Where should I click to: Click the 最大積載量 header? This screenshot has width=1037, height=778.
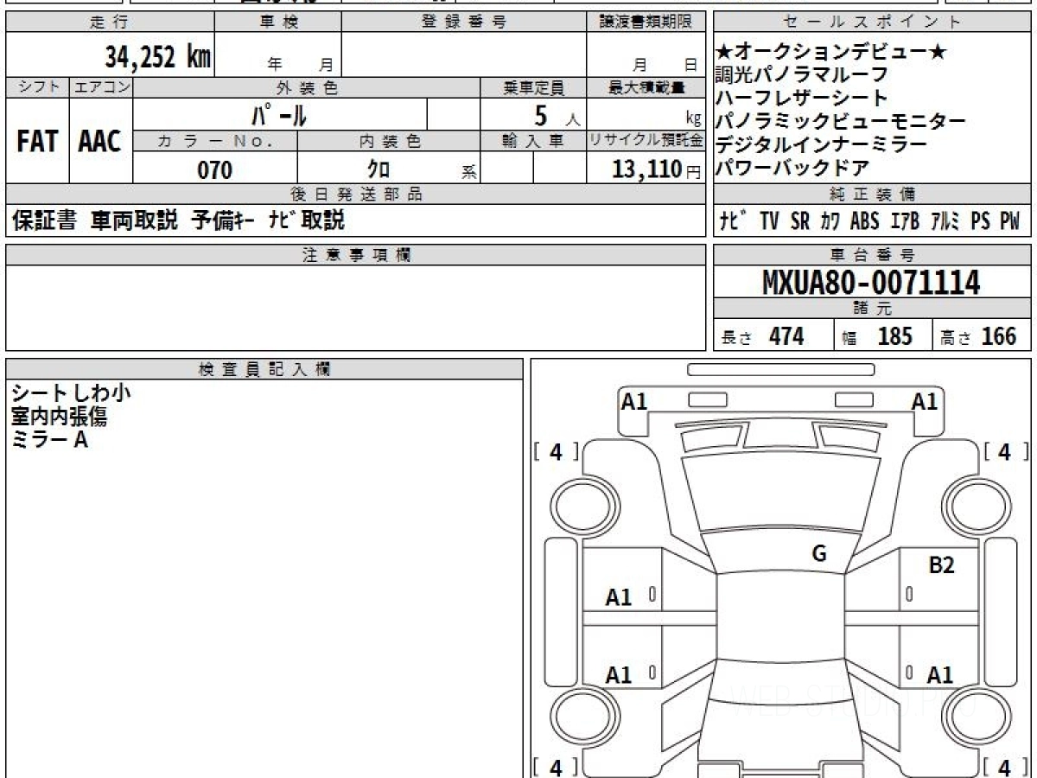pos(646,87)
